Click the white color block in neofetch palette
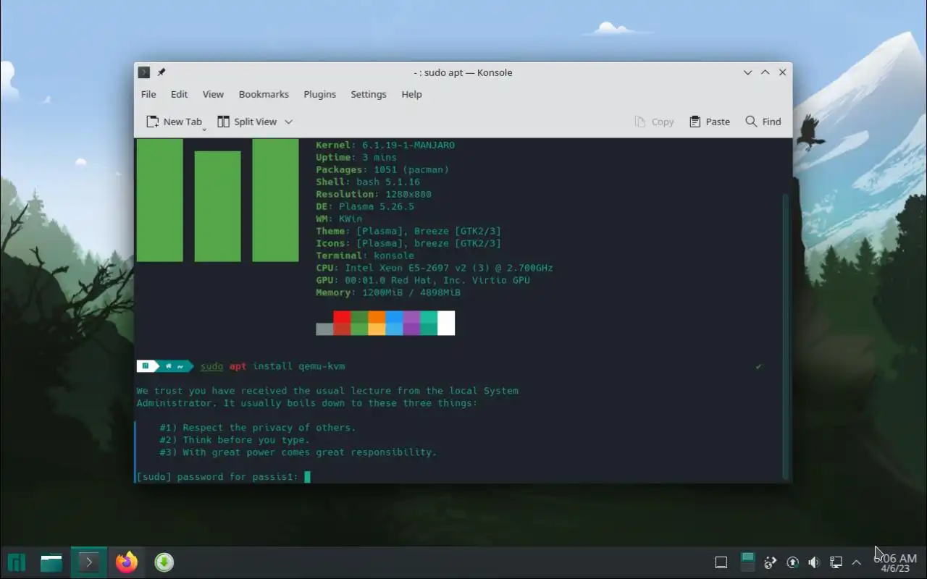Screen dimensions: 927x579 446,323
